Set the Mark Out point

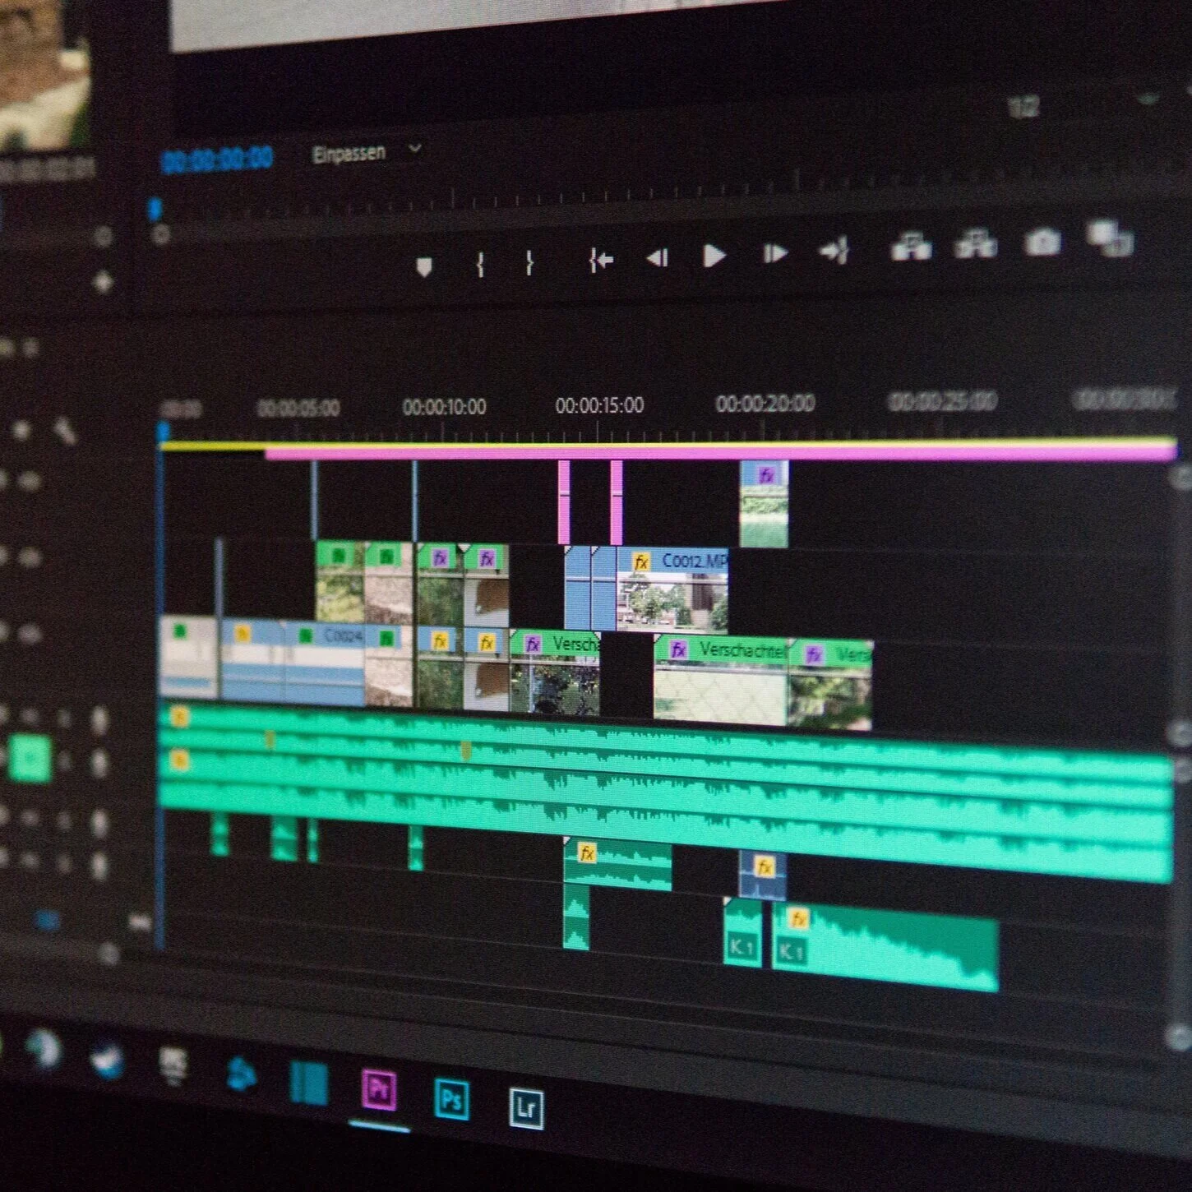[x=529, y=262]
